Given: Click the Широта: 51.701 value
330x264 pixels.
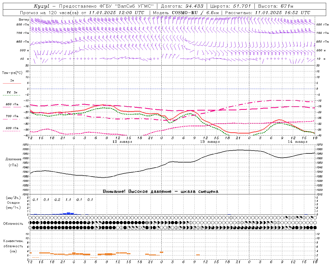Looking at the screenshot, I should tap(231, 6).
